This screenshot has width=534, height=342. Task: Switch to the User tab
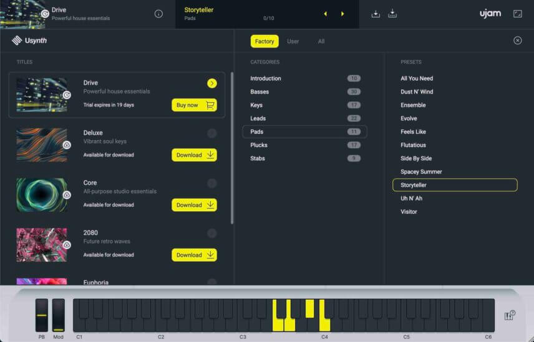[293, 41]
